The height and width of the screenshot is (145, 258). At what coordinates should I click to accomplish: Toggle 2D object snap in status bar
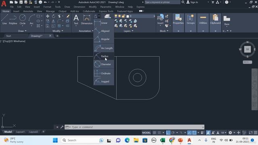tap(194, 133)
